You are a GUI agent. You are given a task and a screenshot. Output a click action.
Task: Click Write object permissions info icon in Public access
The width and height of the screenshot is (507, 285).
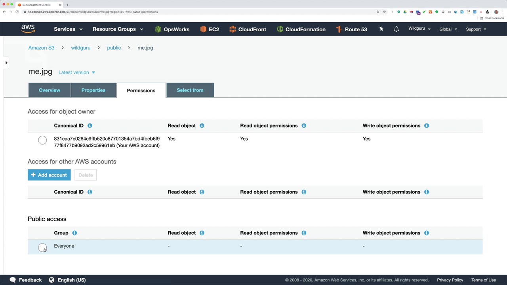pos(427,233)
